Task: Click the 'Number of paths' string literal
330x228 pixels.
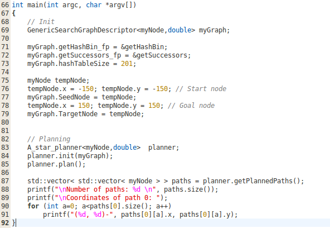Action: pyautogui.click(x=105, y=189)
